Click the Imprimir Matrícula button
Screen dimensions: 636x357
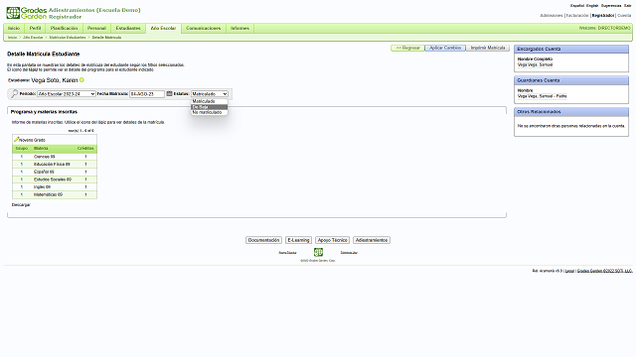(x=488, y=48)
